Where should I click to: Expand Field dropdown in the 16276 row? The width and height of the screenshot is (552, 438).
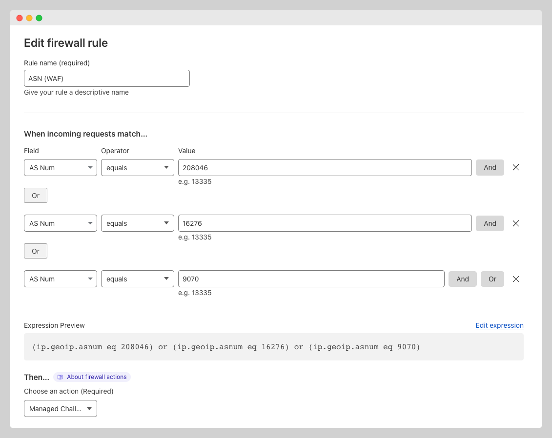[61, 223]
